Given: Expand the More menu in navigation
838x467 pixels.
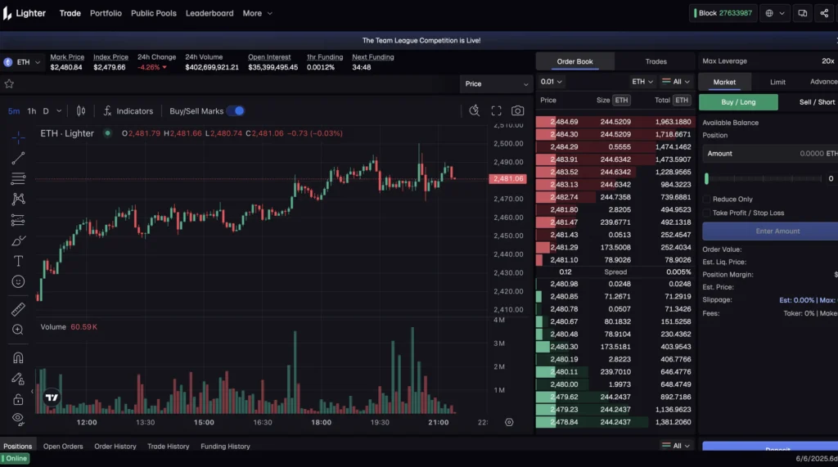Looking at the screenshot, I should coord(257,13).
